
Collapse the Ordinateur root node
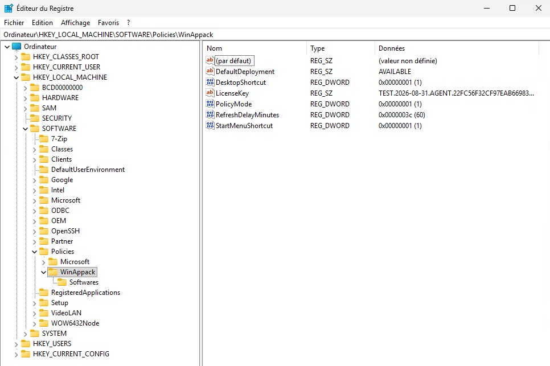click(7, 47)
